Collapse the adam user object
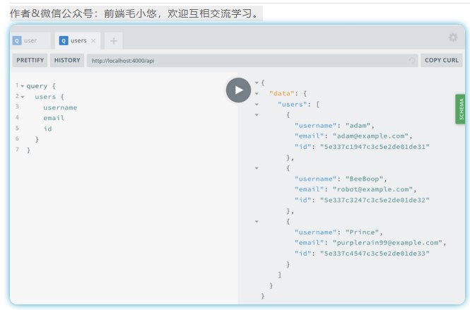This screenshot has height=310, width=470. 257,115
